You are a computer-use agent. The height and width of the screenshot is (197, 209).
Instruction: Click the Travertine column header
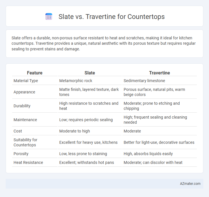click(159, 73)
